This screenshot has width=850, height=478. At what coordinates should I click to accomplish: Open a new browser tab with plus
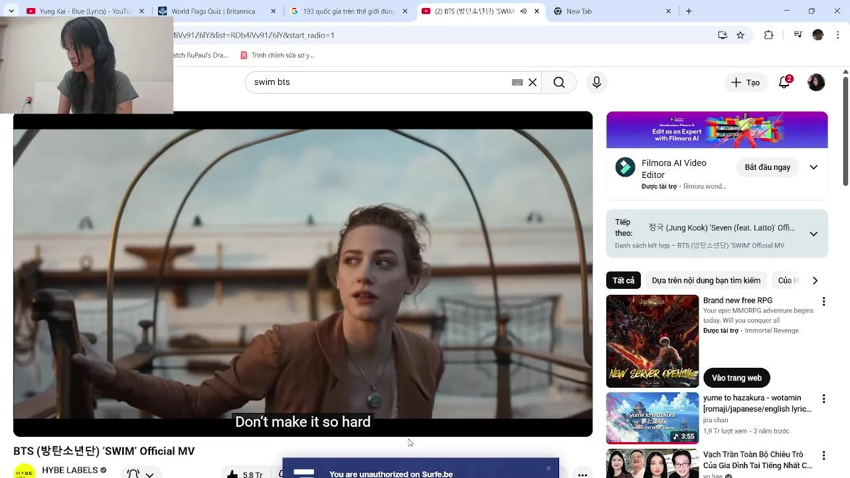(689, 11)
